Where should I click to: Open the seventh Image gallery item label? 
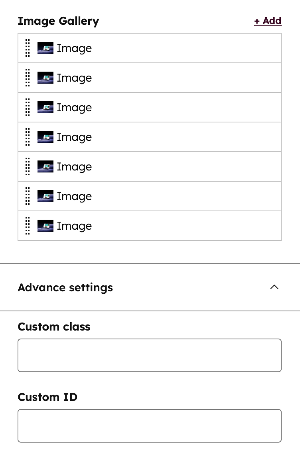[x=75, y=226]
